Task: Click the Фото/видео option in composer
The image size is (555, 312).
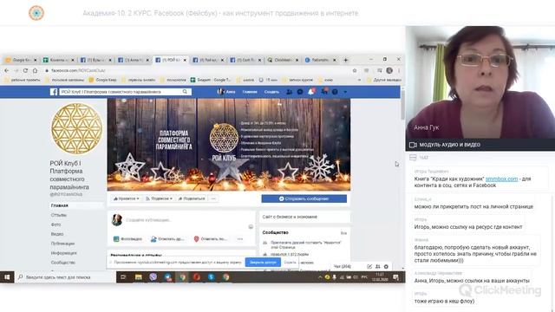Action: click(x=127, y=239)
